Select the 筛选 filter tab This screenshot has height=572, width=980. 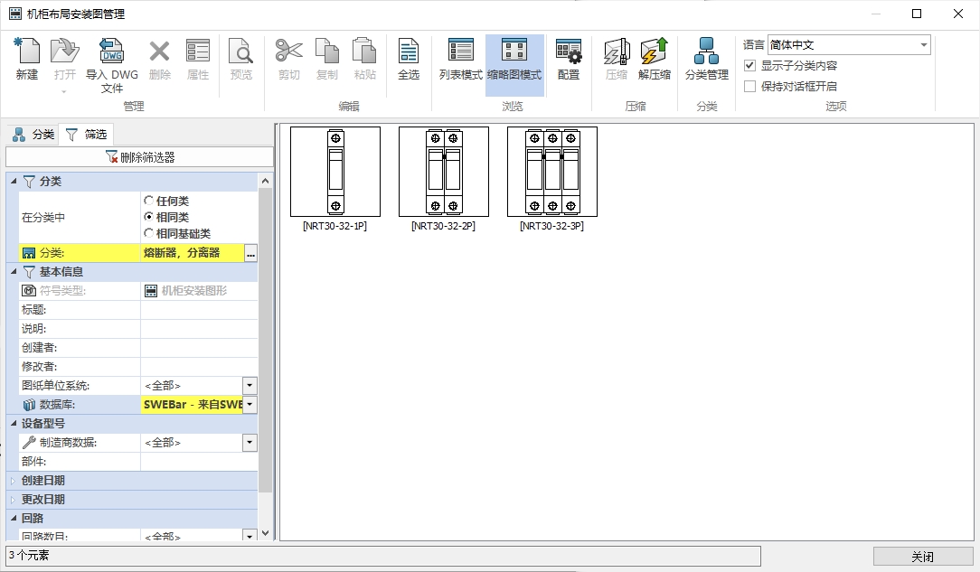click(x=86, y=135)
